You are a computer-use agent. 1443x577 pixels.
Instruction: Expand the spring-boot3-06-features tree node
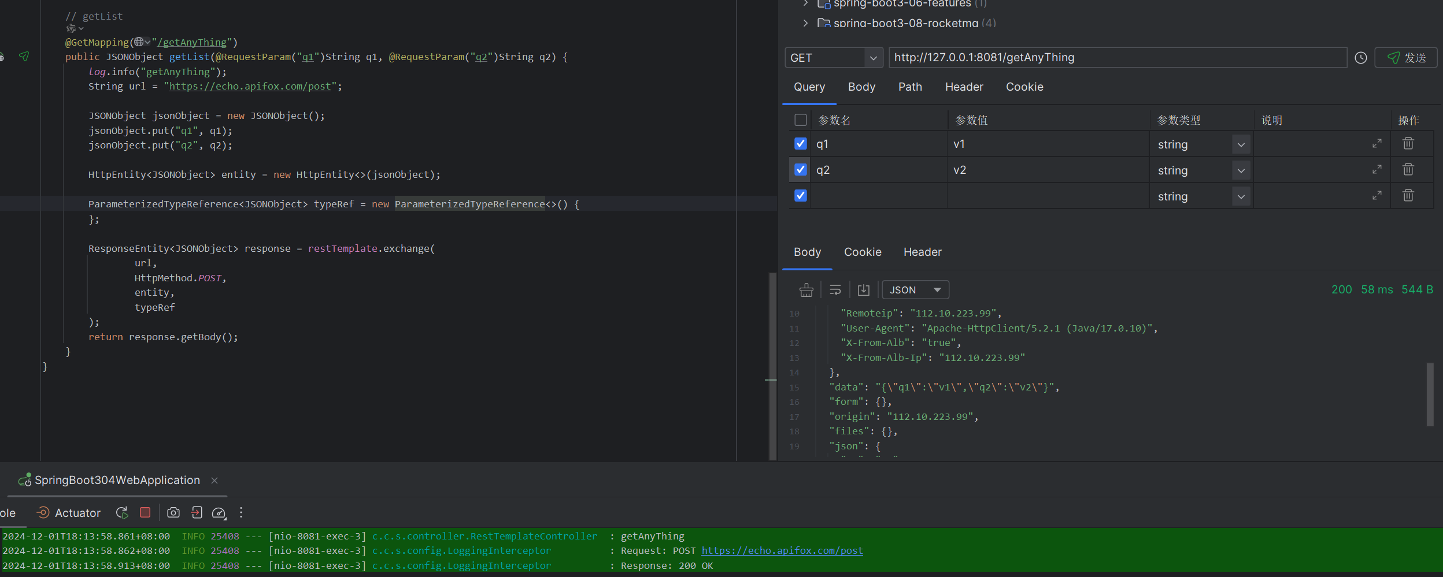tap(805, 3)
